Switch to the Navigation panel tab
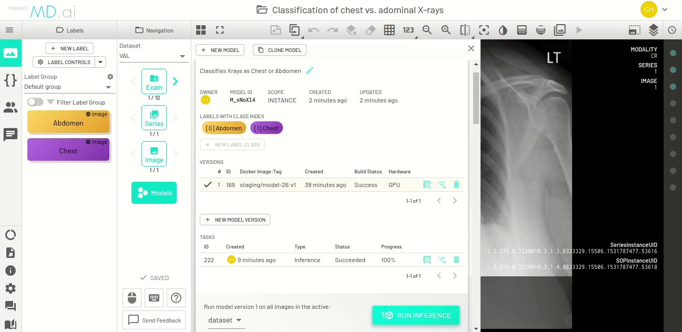This screenshot has height=332, width=682. click(x=154, y=30)
